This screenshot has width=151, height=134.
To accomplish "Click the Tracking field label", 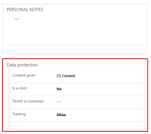I will pyautogui.click(x=19, y=114).
